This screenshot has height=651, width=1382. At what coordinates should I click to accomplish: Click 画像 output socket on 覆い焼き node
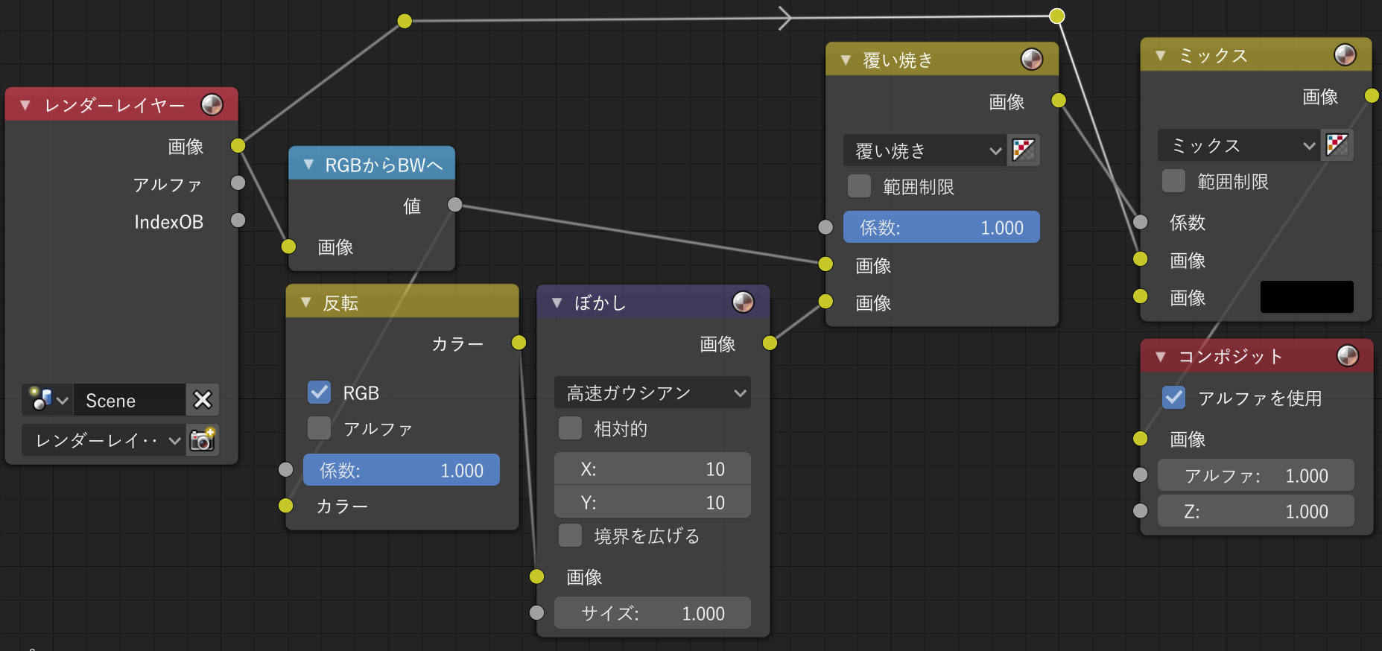(x=1059, y=101)
